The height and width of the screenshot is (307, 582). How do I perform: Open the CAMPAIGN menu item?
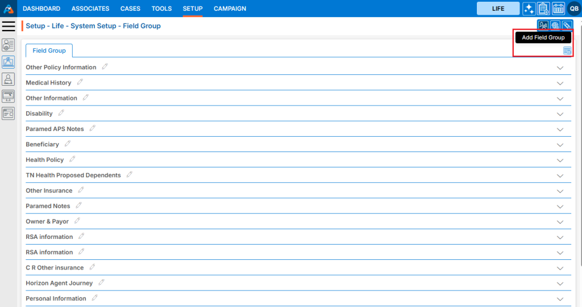tap(230, 9)
